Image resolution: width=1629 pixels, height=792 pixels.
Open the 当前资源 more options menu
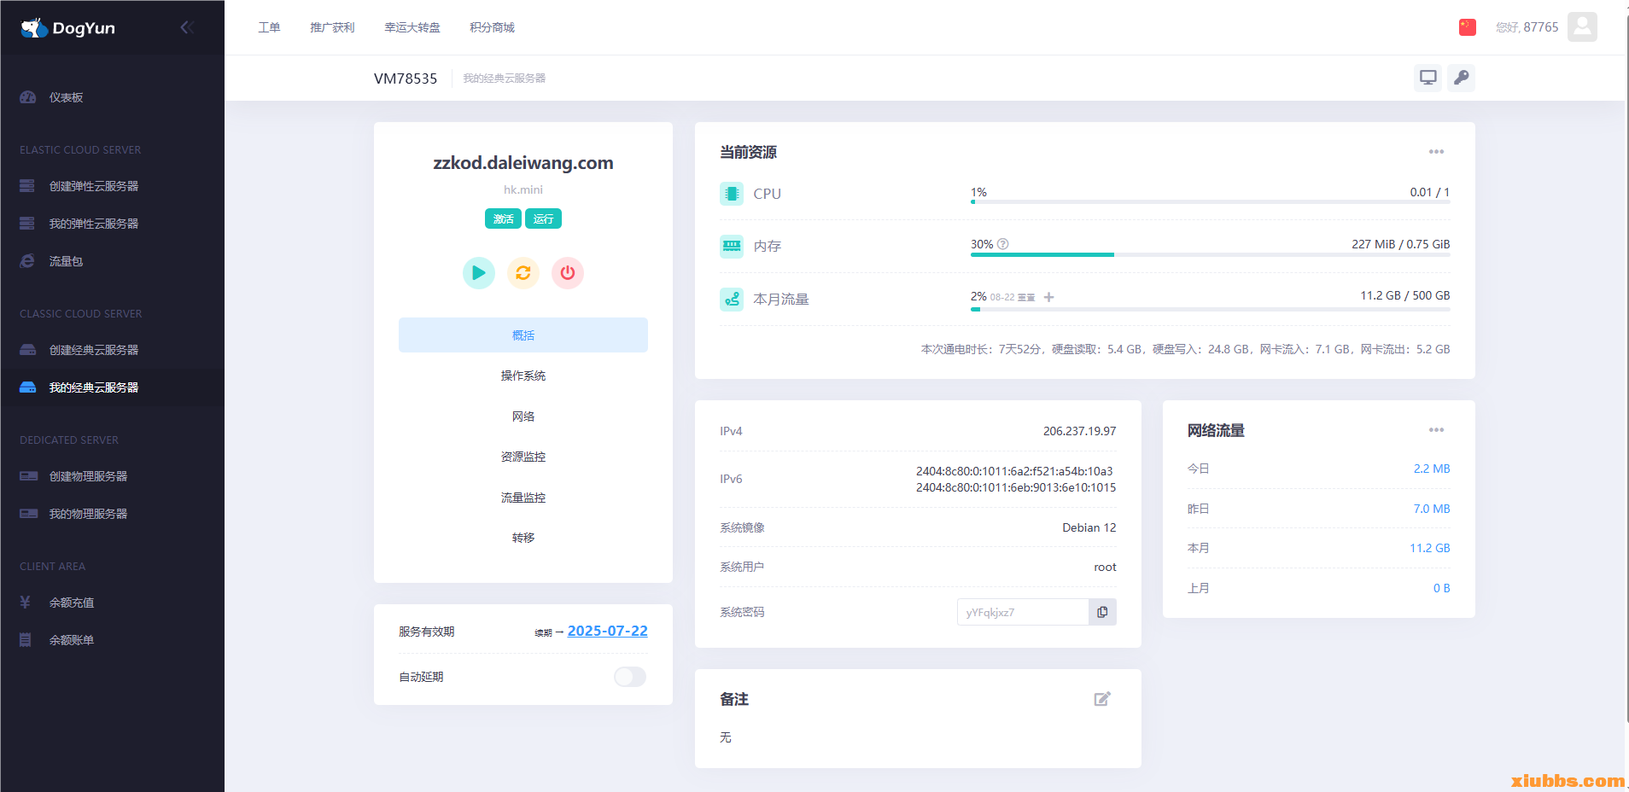point(1436,152)
